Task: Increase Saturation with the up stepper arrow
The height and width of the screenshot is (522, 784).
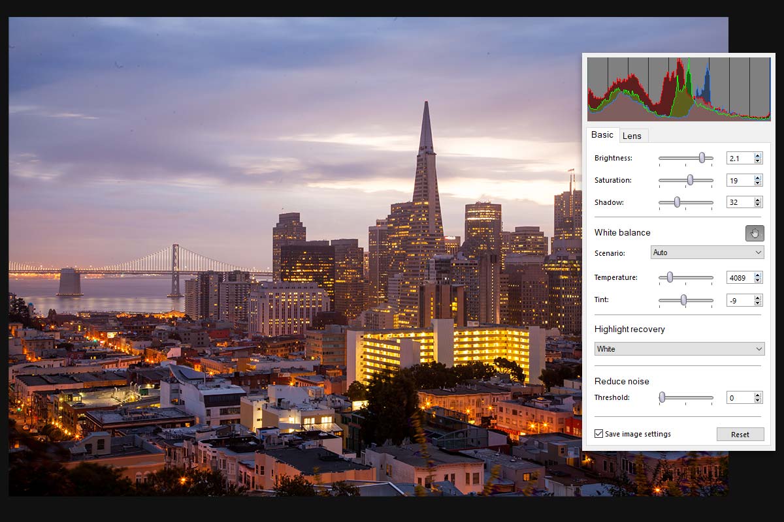Action: [x=758, y=177]
